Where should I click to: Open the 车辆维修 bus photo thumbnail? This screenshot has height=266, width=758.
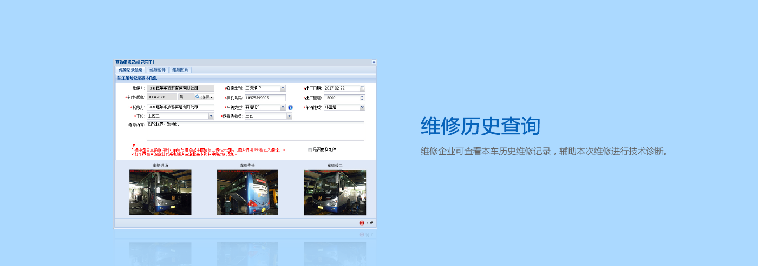247,193
